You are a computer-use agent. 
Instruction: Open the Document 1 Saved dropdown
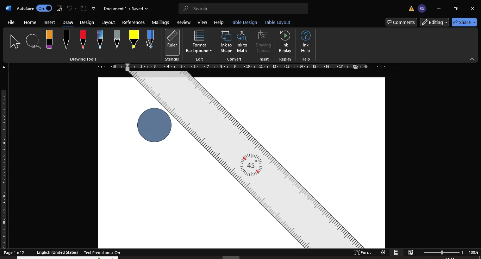126,8
